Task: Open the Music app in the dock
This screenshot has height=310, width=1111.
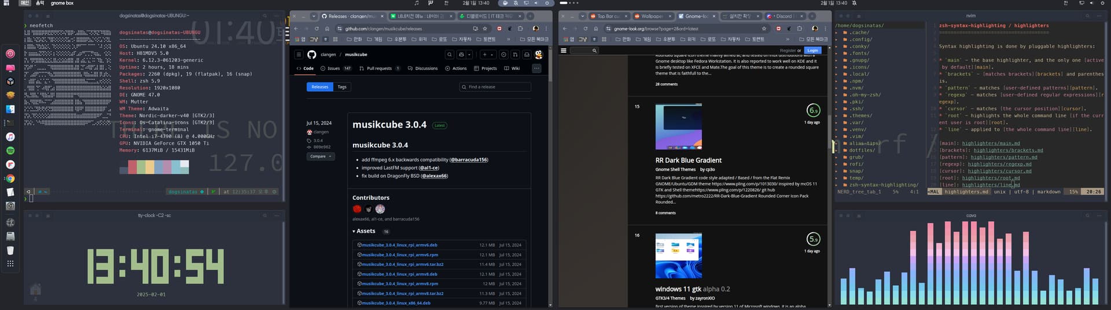Action: click(x=10, y=137)
